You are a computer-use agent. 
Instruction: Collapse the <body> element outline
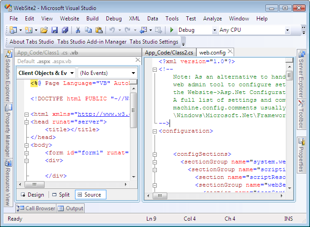coord(26,145)
